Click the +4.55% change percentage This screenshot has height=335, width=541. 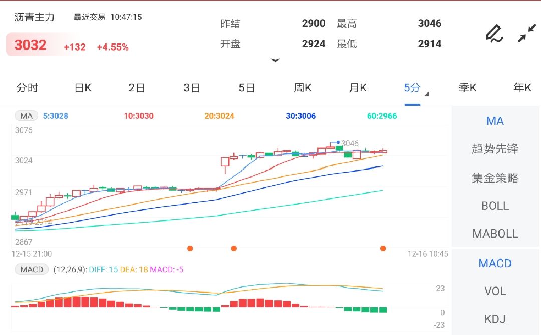point(113,47)
